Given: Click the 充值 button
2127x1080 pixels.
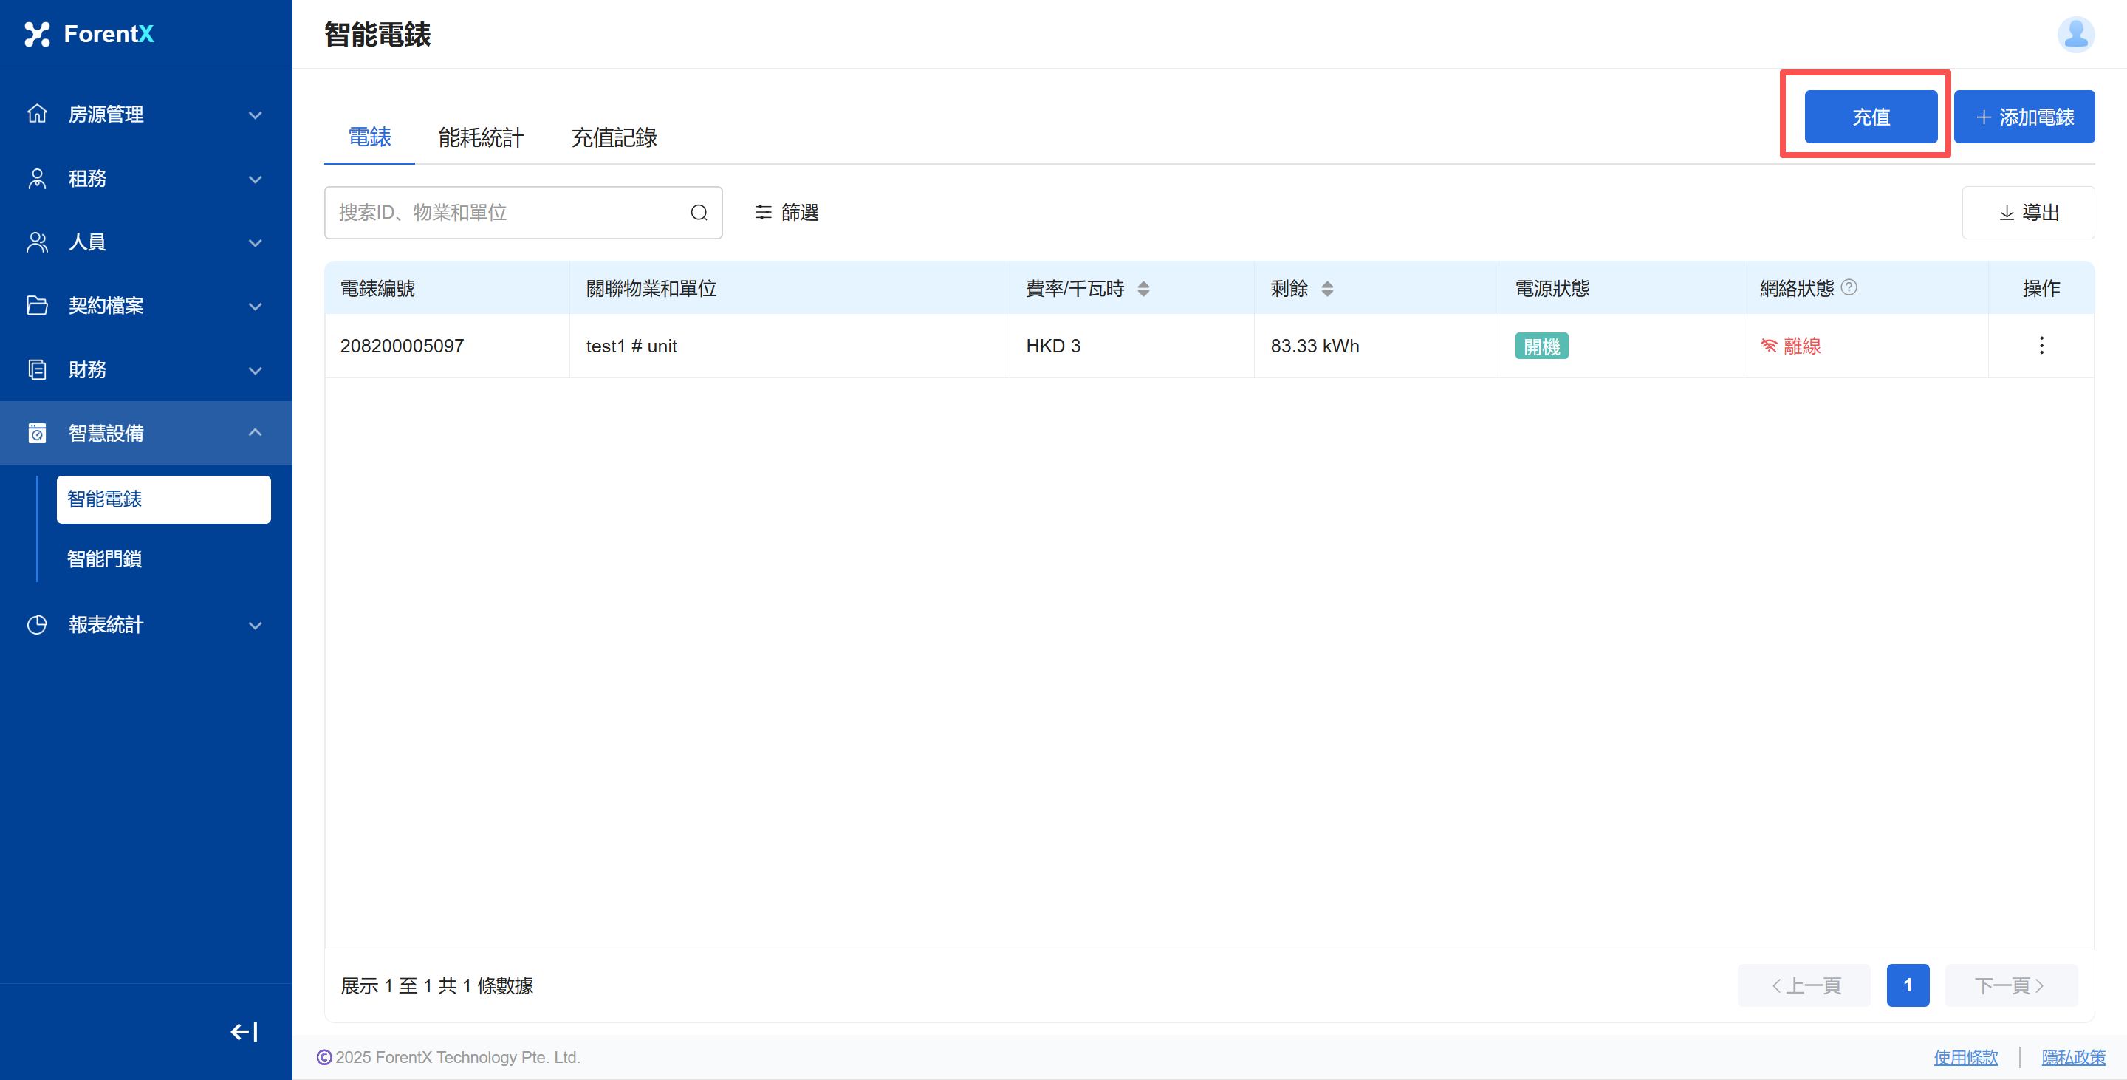Looking at the screenshot, I should (x=1870, y=117).
